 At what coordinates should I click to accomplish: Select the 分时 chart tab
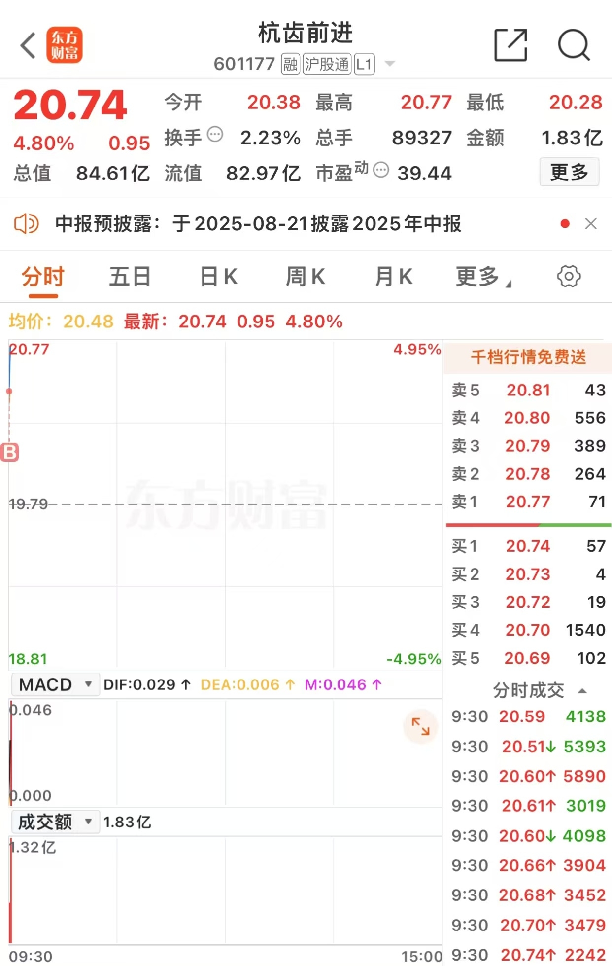pos(43,277)
